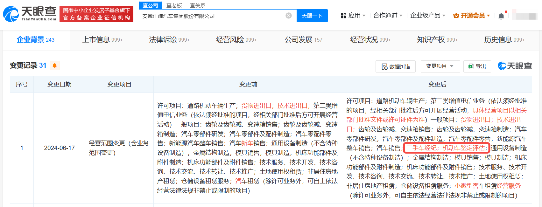Click the red 官方备案企业征信机构 banner

[x=96, y=14]
